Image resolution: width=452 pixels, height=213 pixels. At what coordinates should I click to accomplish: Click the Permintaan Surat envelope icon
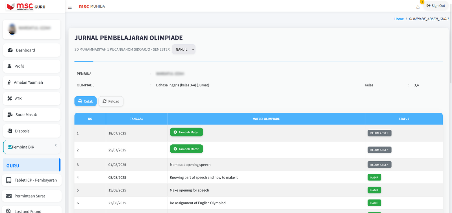(9, 196)
